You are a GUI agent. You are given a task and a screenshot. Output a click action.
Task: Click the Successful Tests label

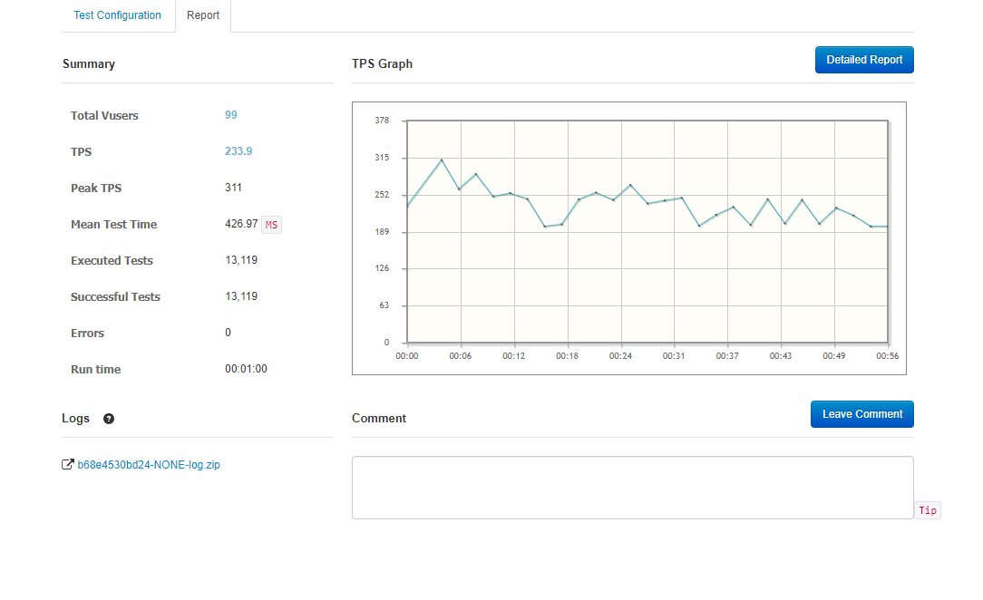click(x=115, y=297)
